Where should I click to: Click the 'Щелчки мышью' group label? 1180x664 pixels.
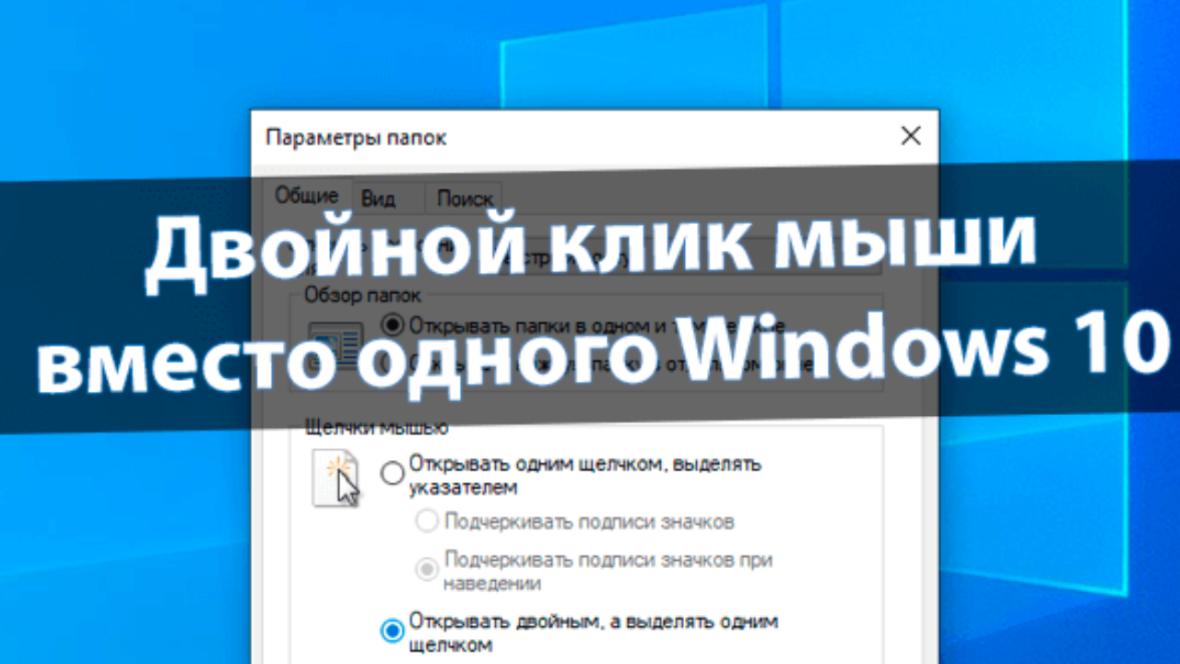tap(376, 428)
